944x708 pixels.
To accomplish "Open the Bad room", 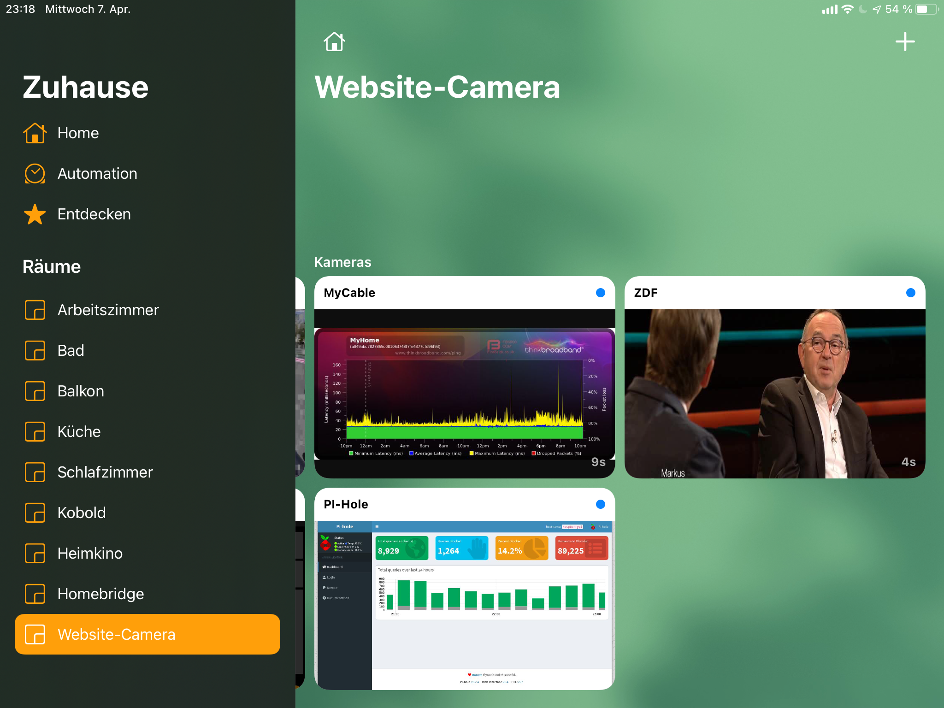I will 71,351.
